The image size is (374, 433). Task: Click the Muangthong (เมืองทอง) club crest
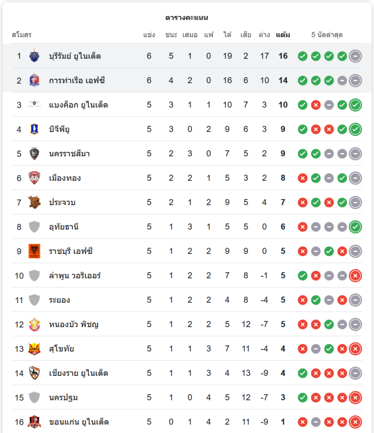click(34, 178)
